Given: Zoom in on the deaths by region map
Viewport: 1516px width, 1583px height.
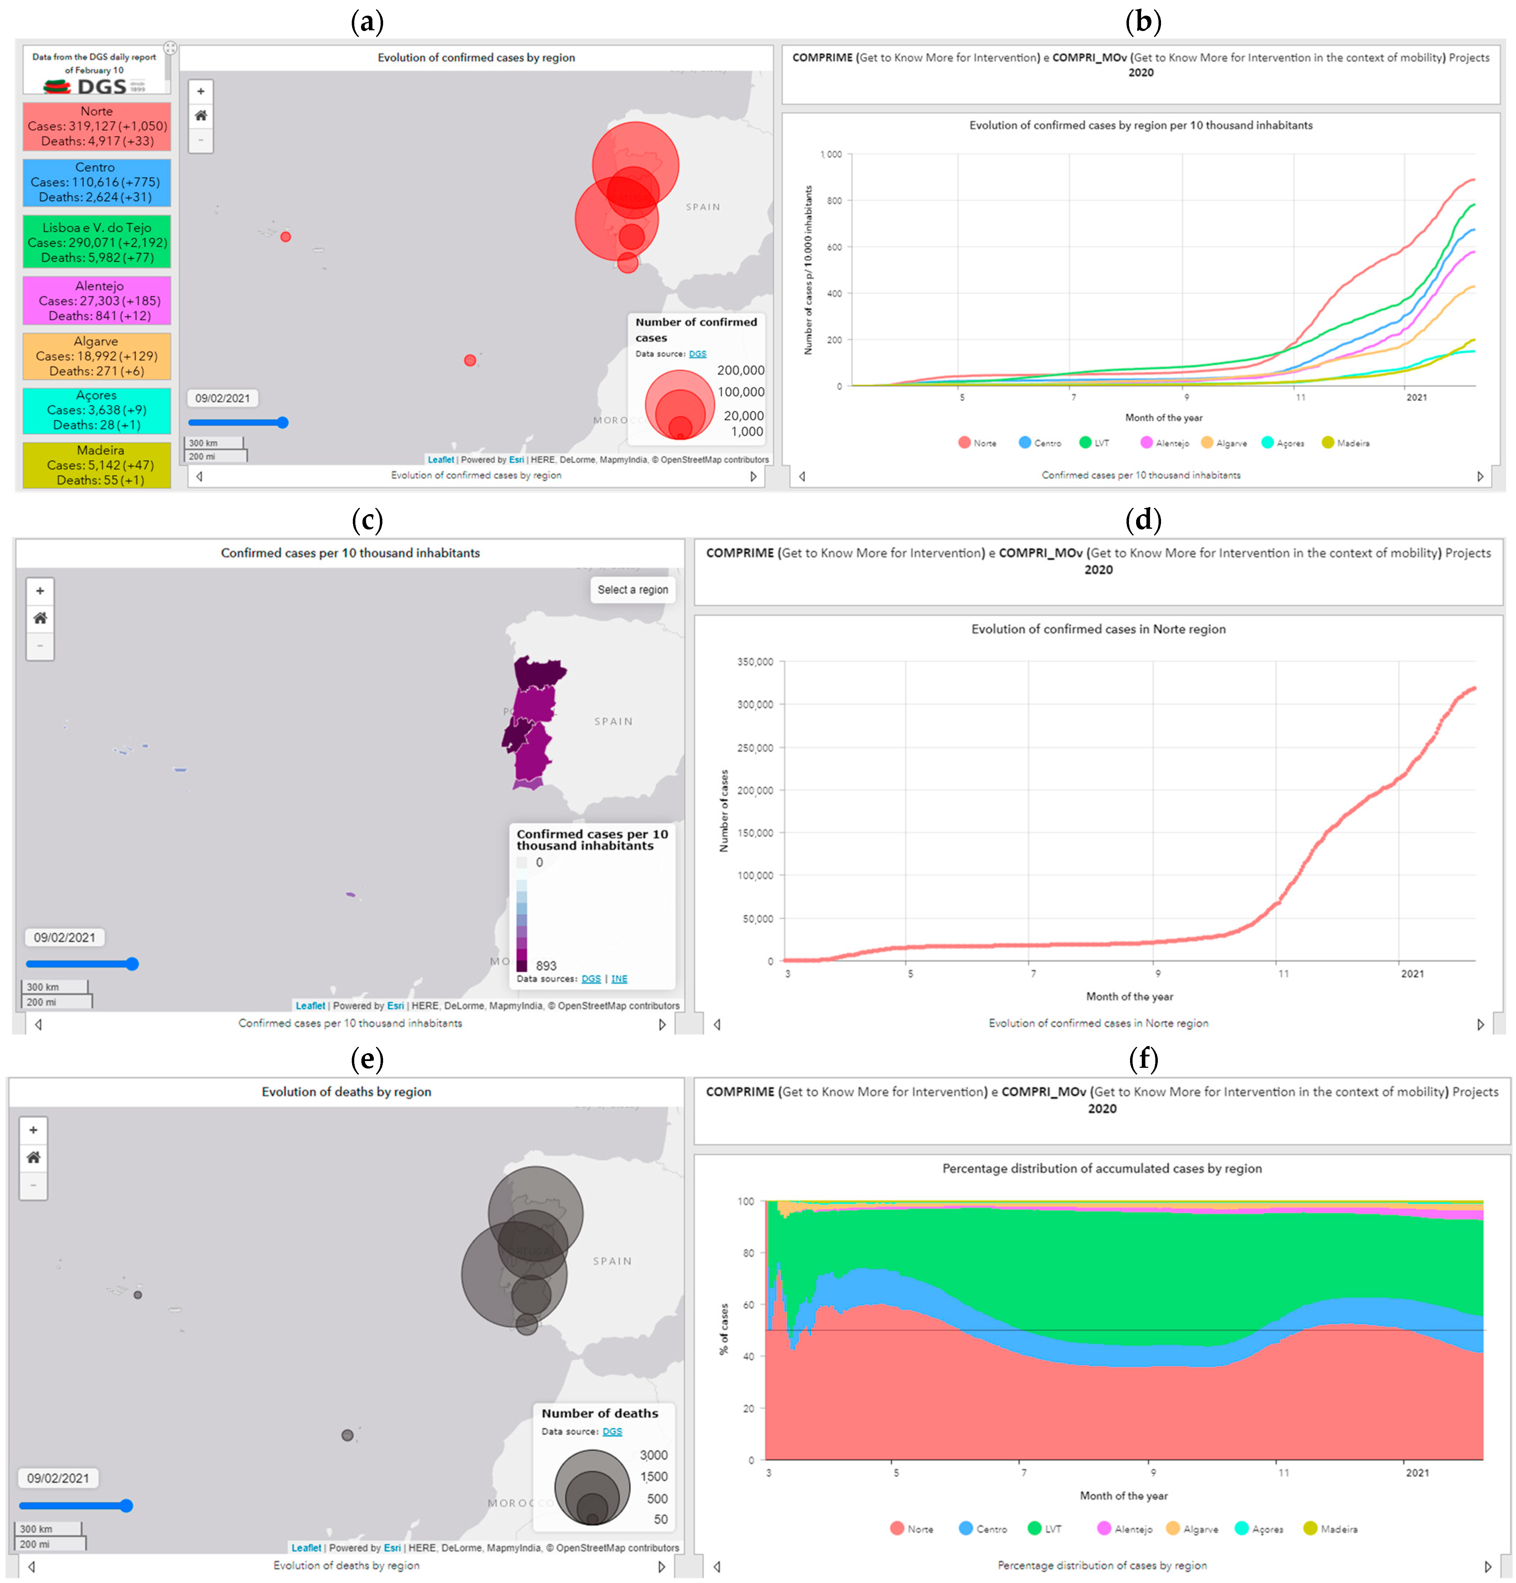Looking at the screenshot, I should pos(33,1130).
